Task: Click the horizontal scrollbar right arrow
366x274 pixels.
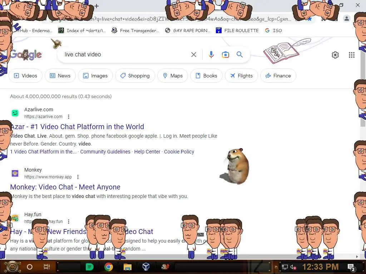Action: [357, 257]
